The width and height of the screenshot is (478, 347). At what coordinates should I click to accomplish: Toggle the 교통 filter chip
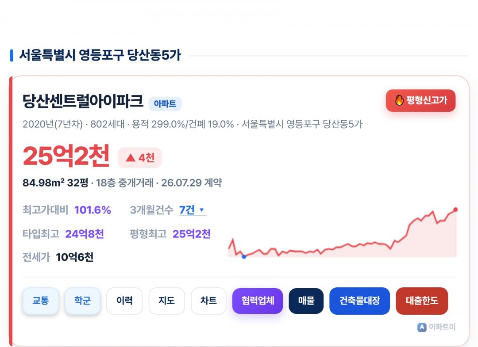[41, 301]
